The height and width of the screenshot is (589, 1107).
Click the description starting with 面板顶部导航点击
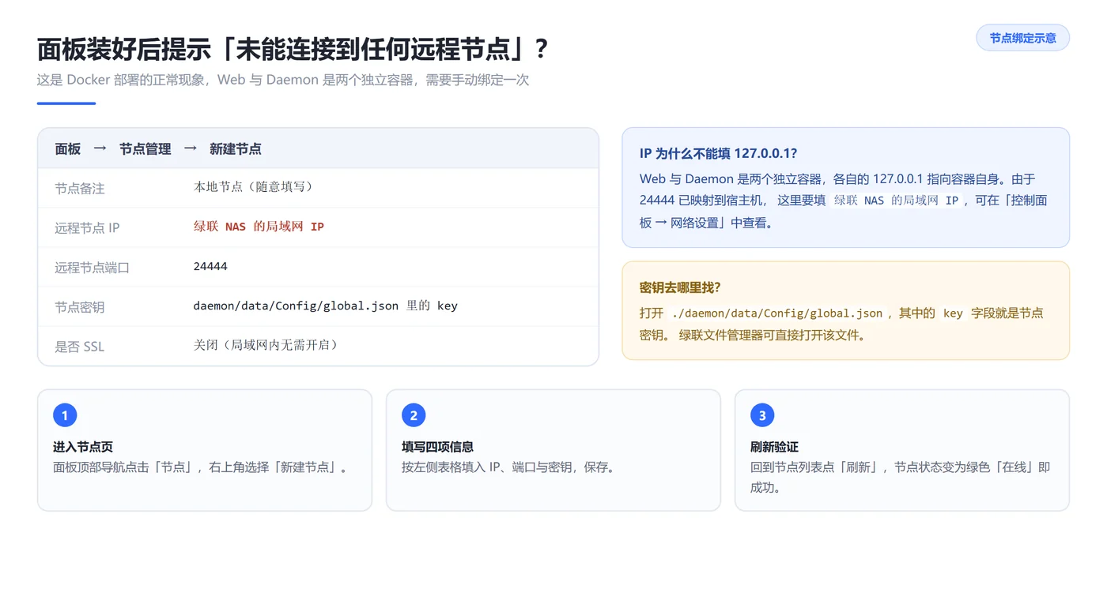(x=201, y=467)
